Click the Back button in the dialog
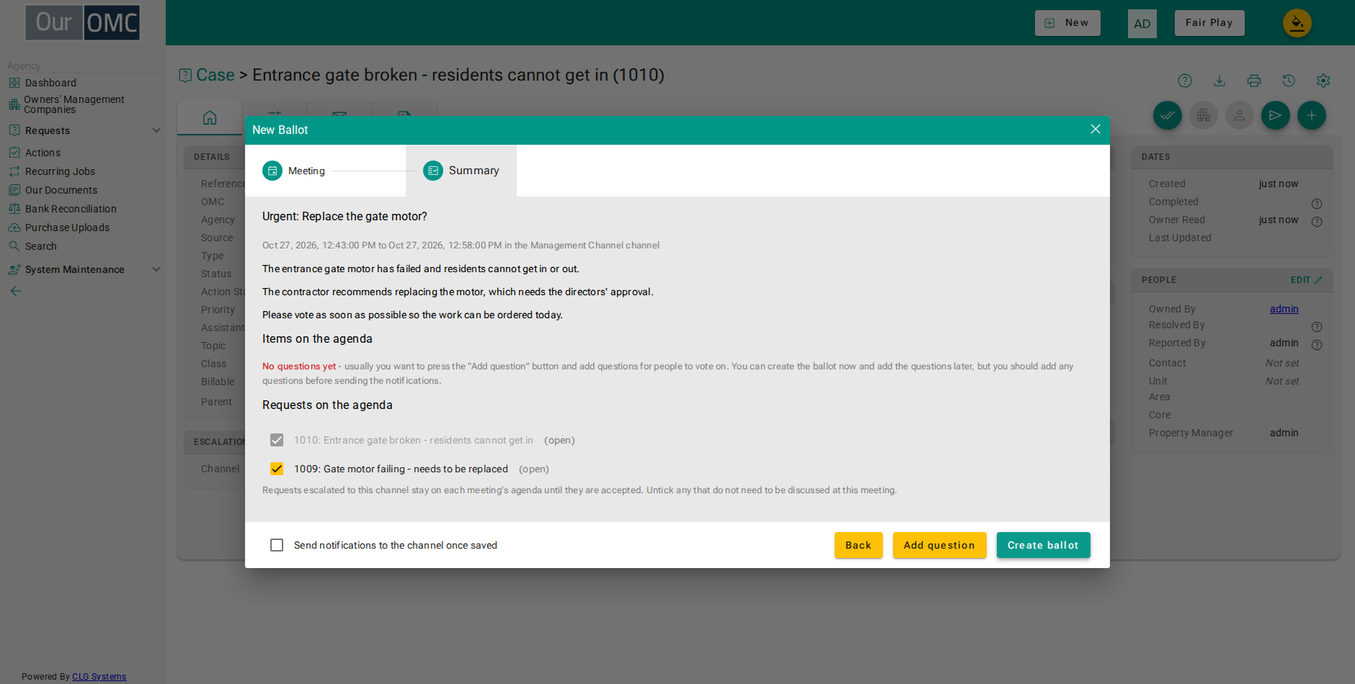This screenshot has height=684, width=1355. (858, 545)
